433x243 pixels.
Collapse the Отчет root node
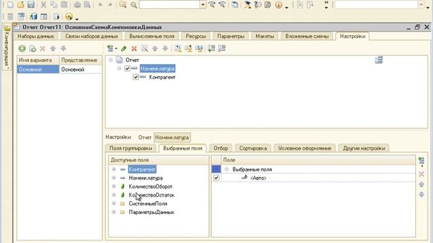click(111, 60)
